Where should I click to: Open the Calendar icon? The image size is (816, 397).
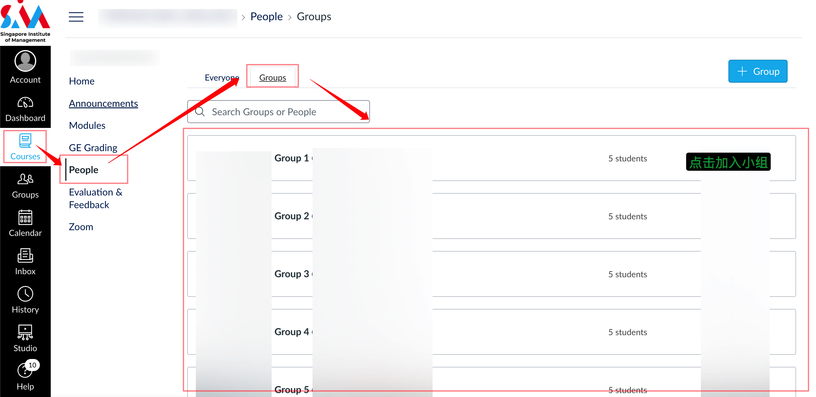click(x=25, y=217)
